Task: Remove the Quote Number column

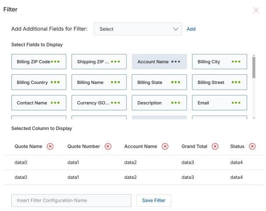Action: coord(108,146)
